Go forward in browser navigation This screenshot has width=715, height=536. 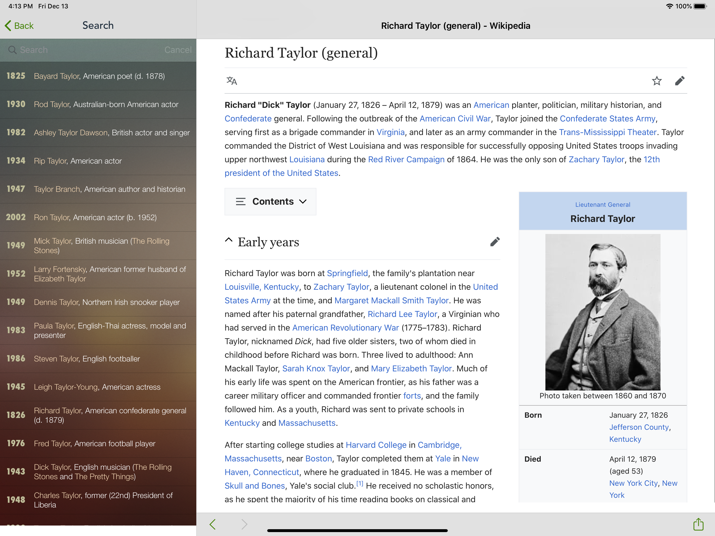click(244, 524)
